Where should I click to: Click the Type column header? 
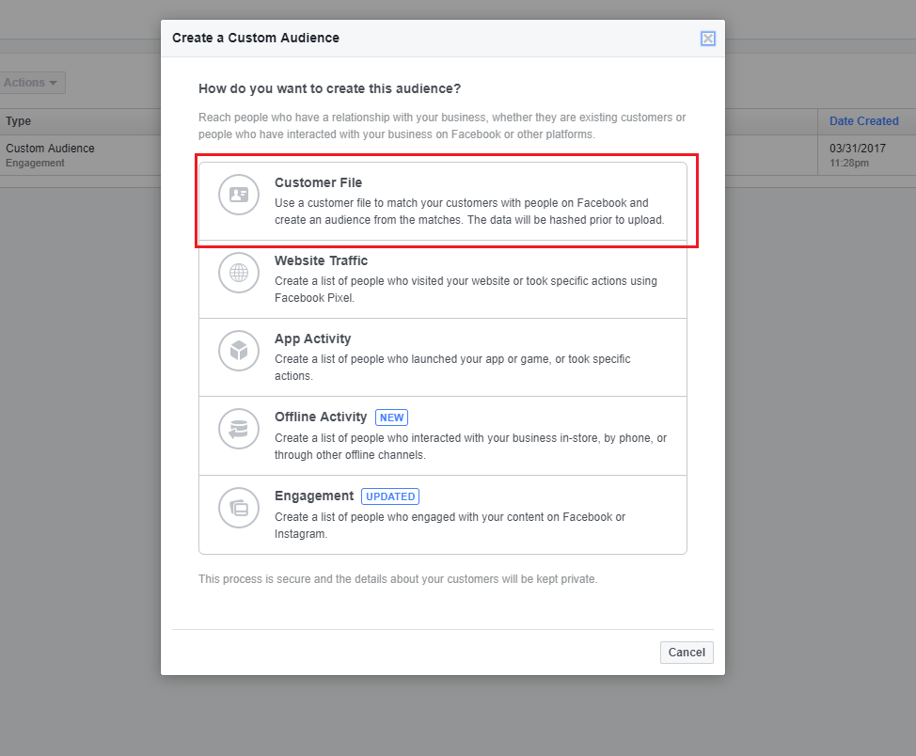(19, 121)
